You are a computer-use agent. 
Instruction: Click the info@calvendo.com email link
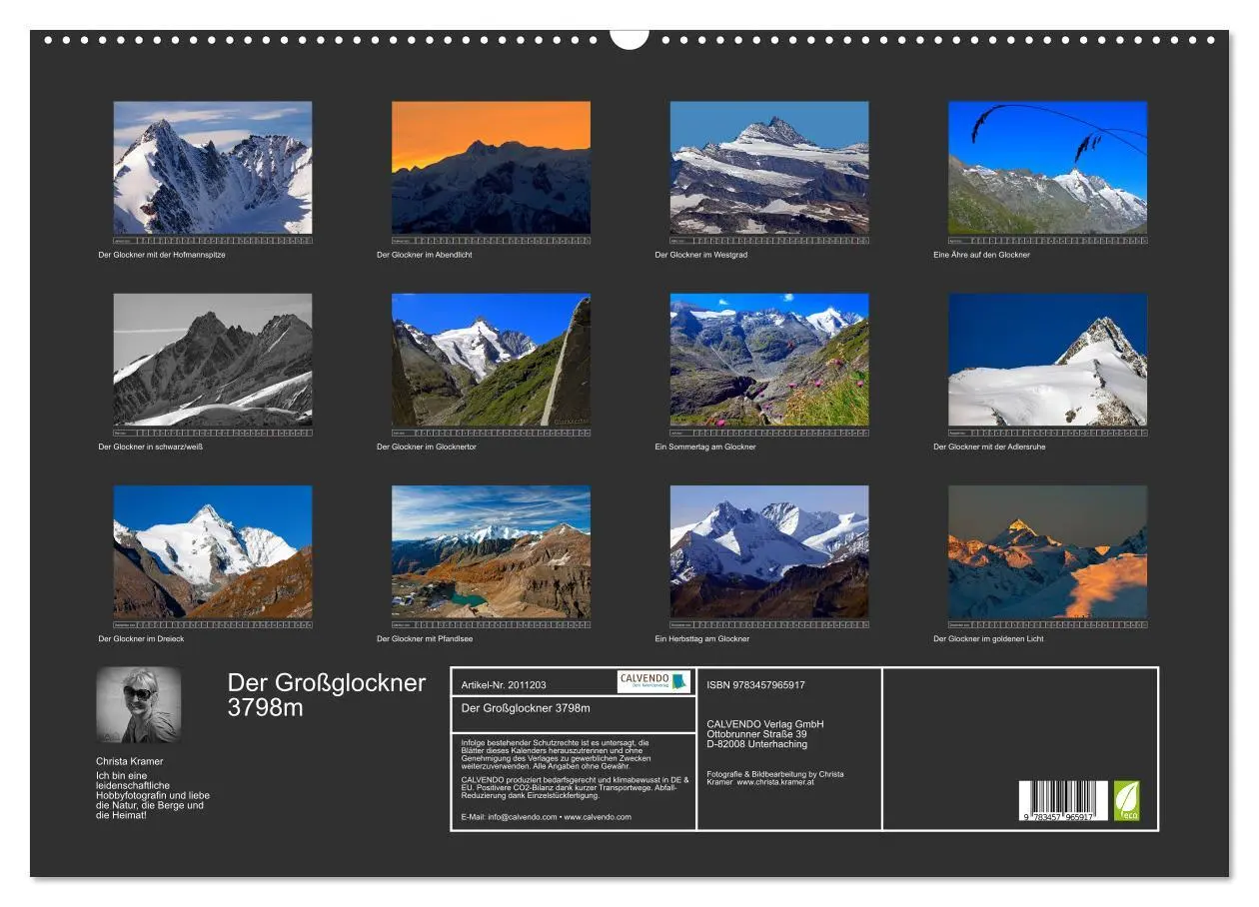click(521, 815)
